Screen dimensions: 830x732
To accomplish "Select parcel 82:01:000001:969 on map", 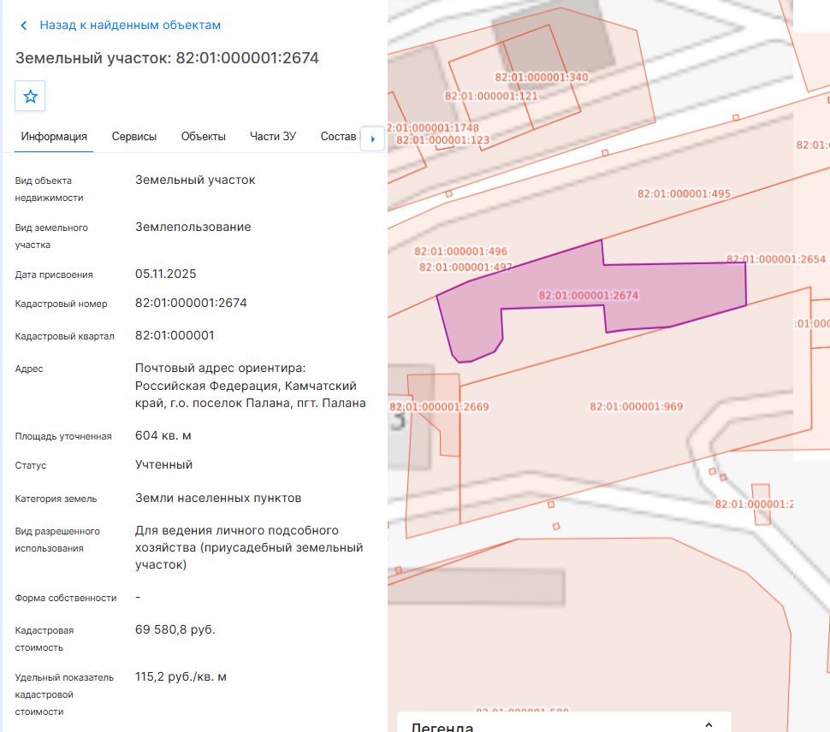I will [637, 406].
